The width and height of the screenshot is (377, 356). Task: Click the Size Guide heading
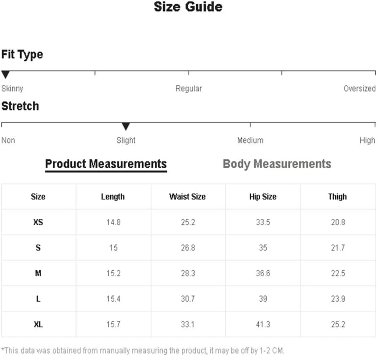[188, 7]
